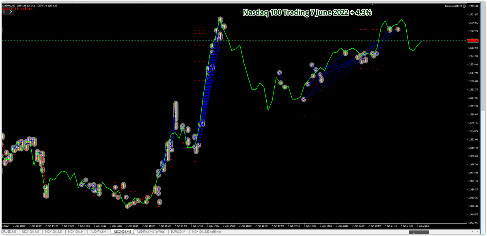The width and height of the screenshot is (487, 236).
Task: Select the trade marker at 12581 low near 19:25
Action: click(304, 100)
